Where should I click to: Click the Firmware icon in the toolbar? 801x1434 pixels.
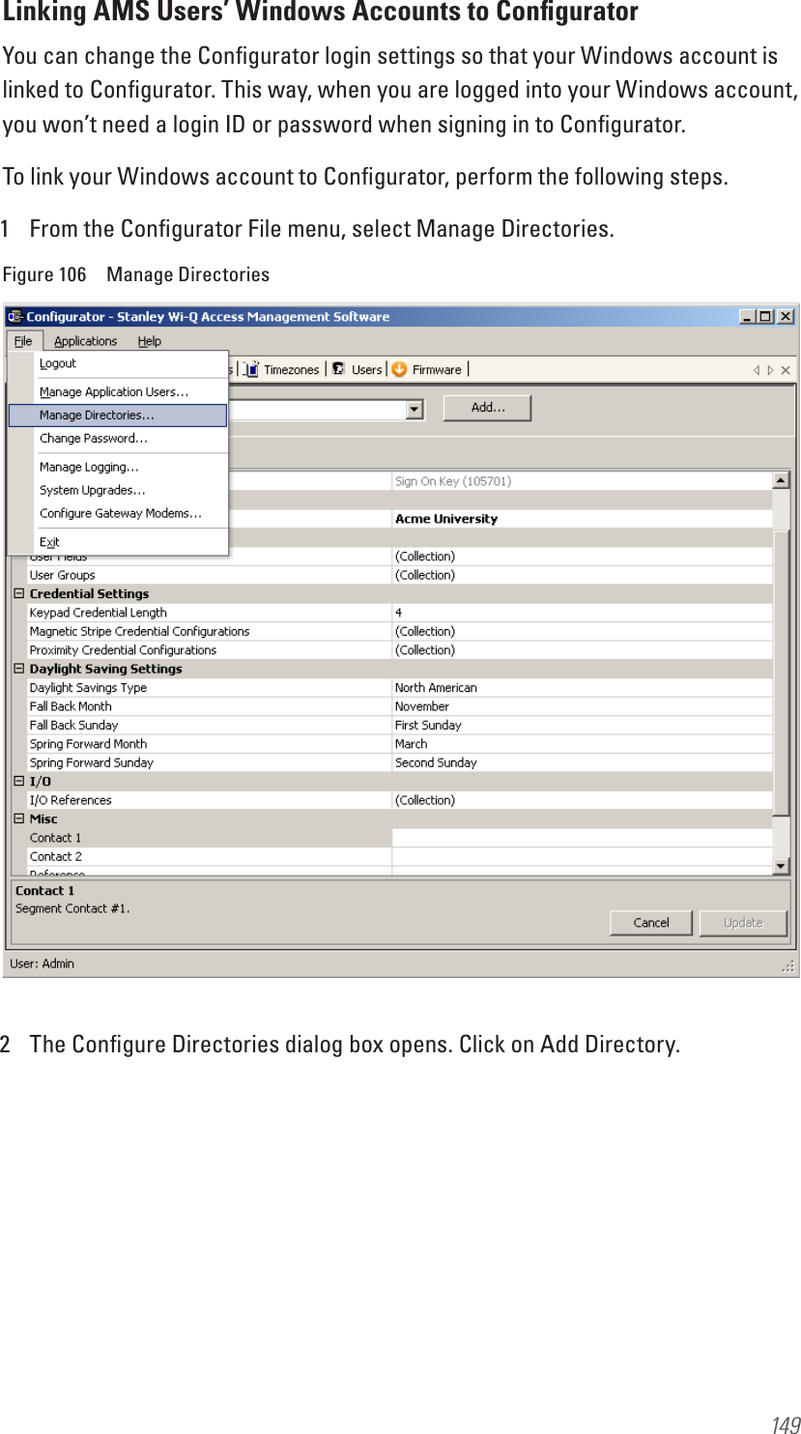coord(398,369)
